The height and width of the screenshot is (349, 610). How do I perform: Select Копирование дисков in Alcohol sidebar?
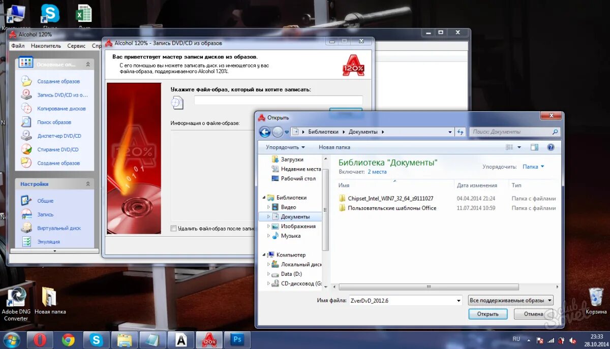62,109
